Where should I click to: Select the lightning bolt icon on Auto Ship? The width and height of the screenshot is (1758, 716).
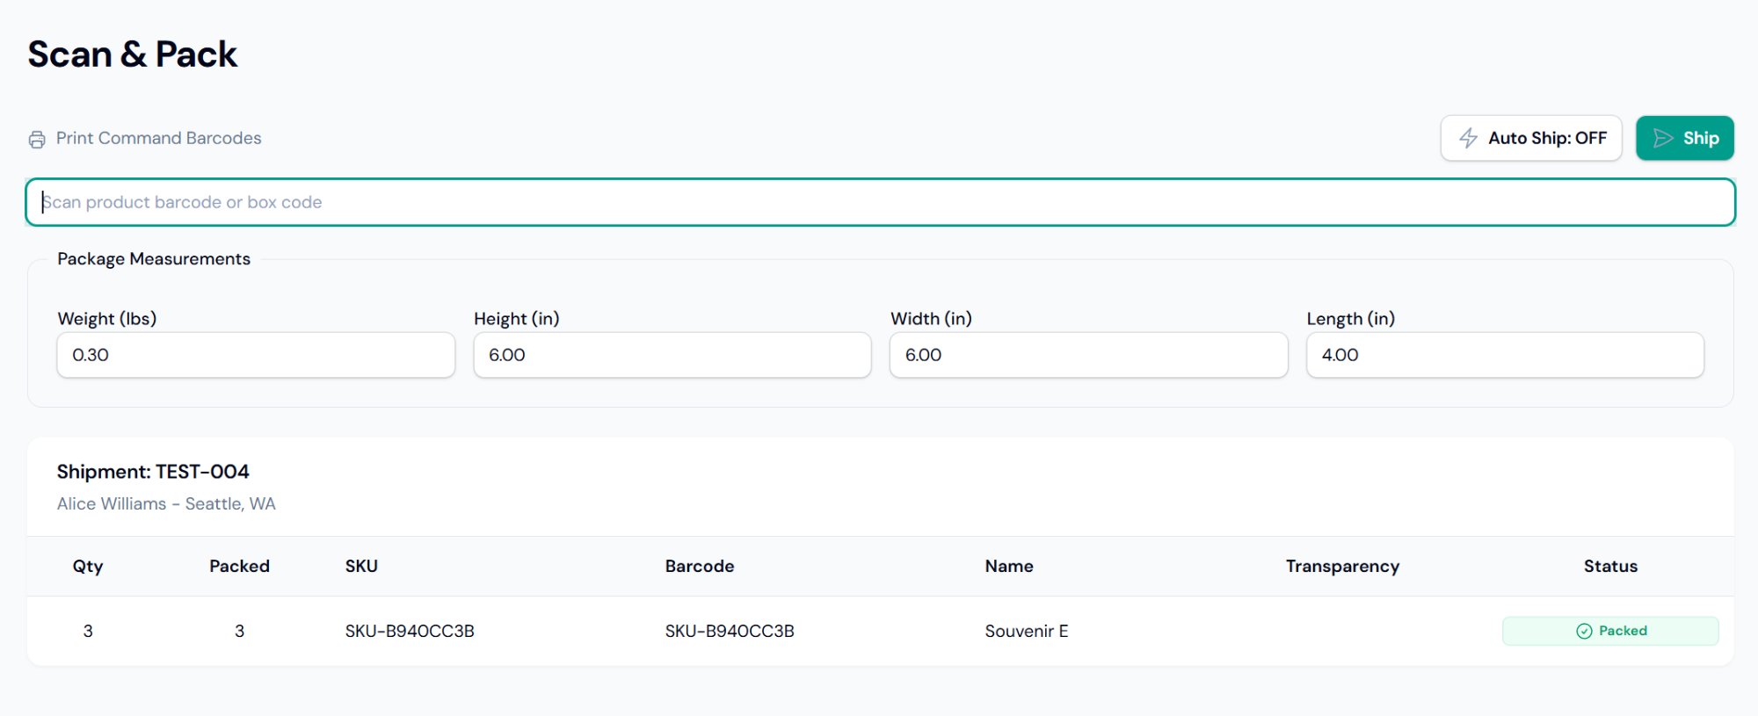click(1470, 138)
